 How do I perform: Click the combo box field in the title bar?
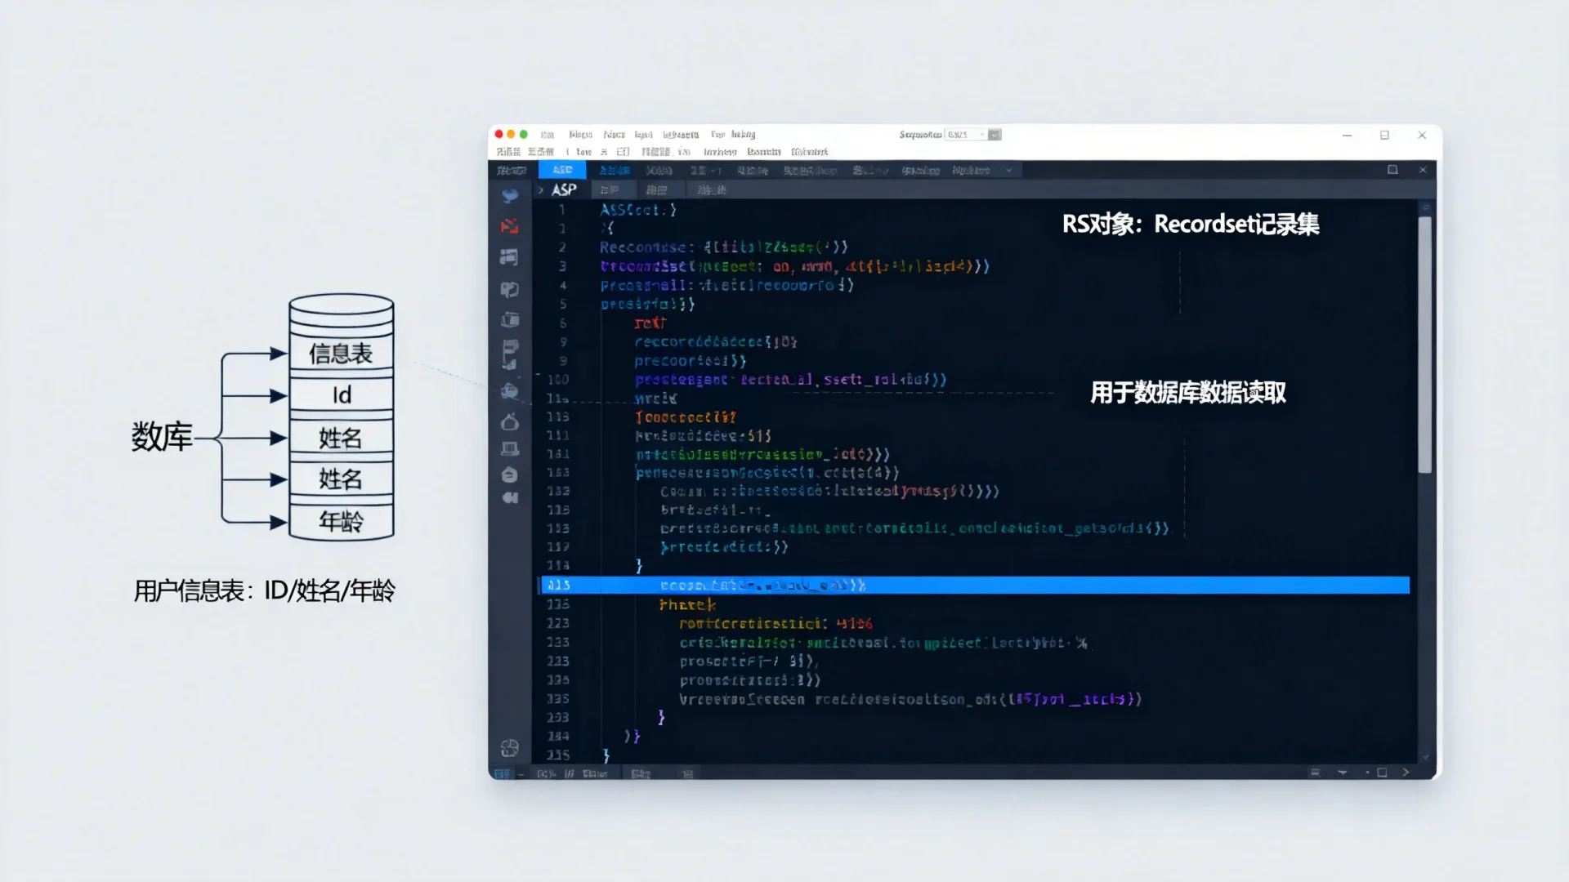tap(967, 135)
